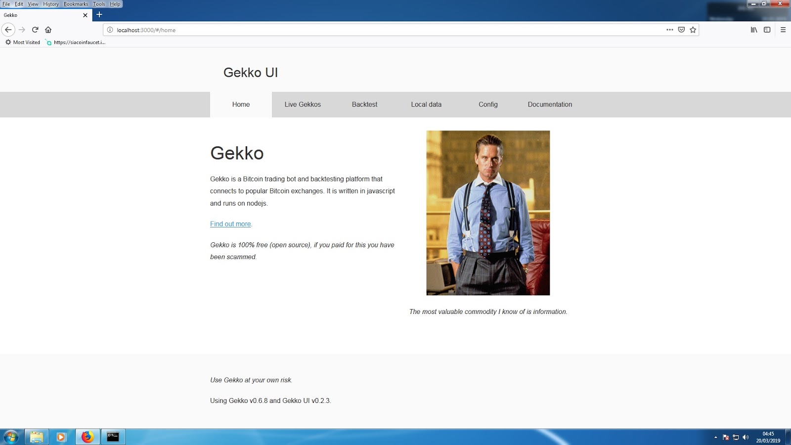
Task: Select the Gekko browser tab
Action: (x=45, y=15)
